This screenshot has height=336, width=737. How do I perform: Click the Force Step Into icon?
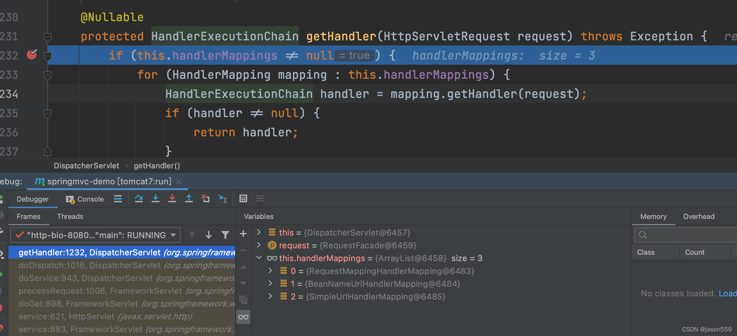(x=172, y=199)
